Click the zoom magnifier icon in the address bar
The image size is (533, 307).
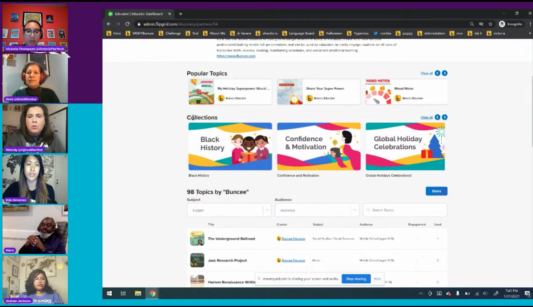[x=472, y=24]
